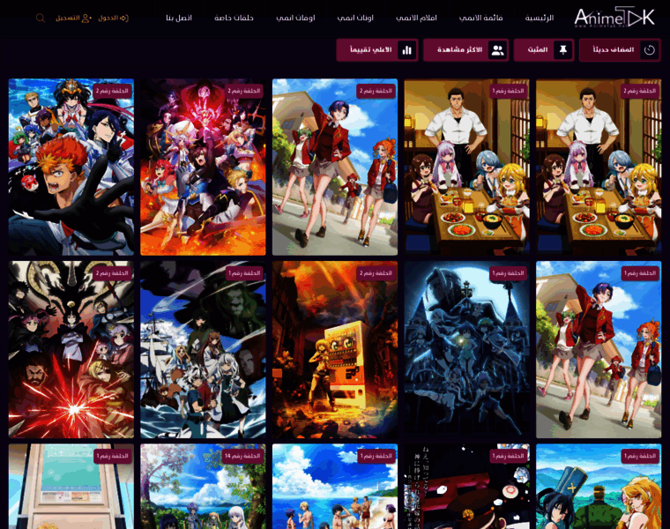Open red-jacket schoolgirls poster marked episode 2
The width and height of the screenshot is (670, 529).
pos(335,167)
